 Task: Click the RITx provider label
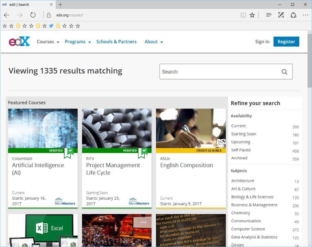[x=90, y=158]
